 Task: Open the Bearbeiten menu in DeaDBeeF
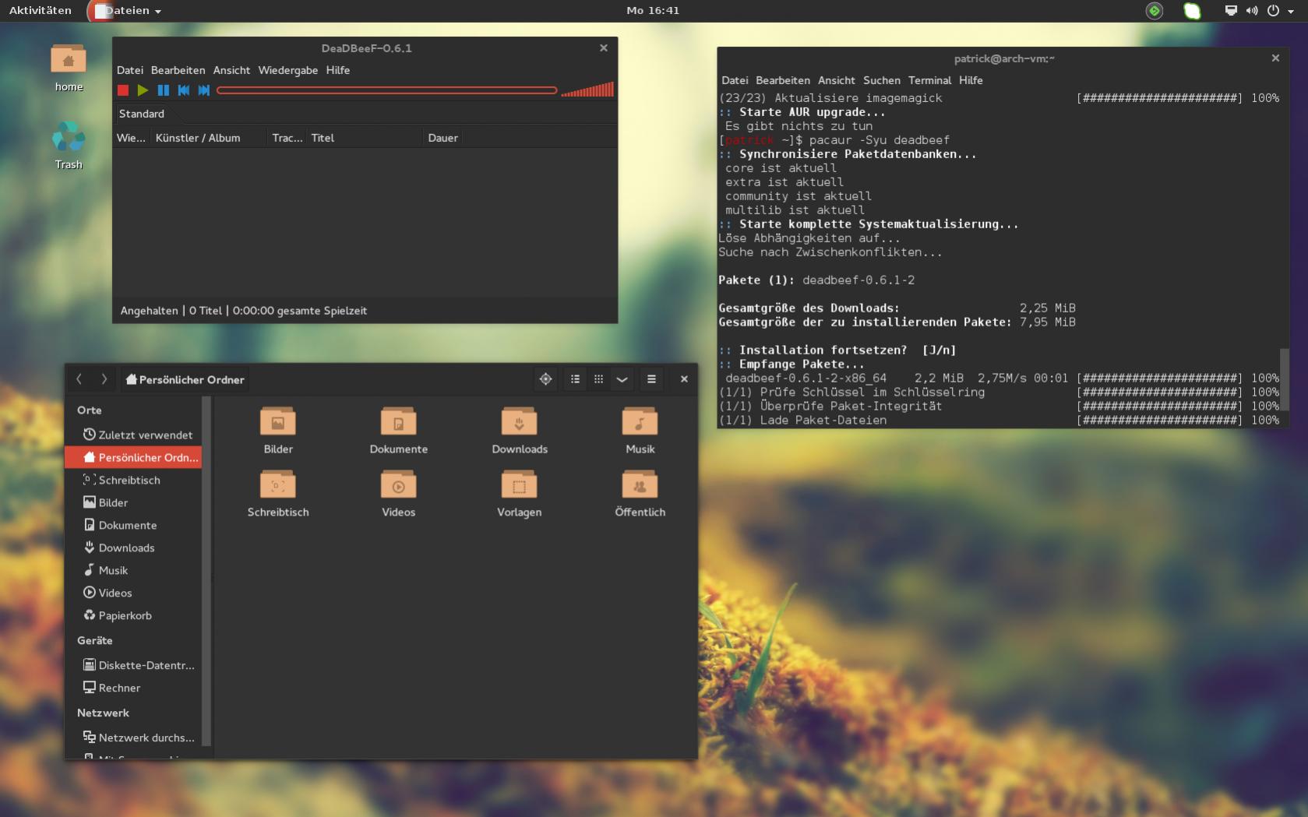click(x=178, y=70)
